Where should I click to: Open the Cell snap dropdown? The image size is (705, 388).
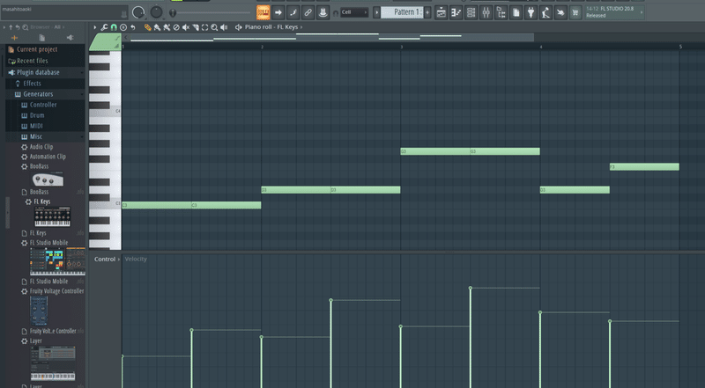pos(354,12)
